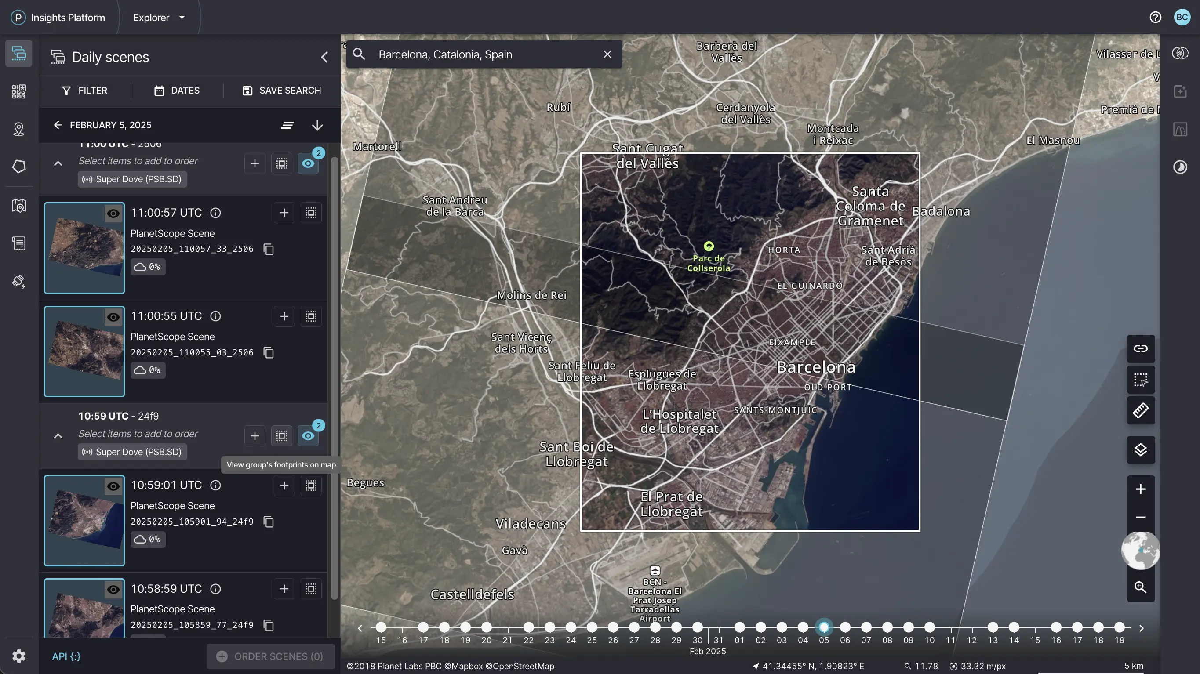Open the DATES picker
This screenshot has width=1200, height=674.
177,91
